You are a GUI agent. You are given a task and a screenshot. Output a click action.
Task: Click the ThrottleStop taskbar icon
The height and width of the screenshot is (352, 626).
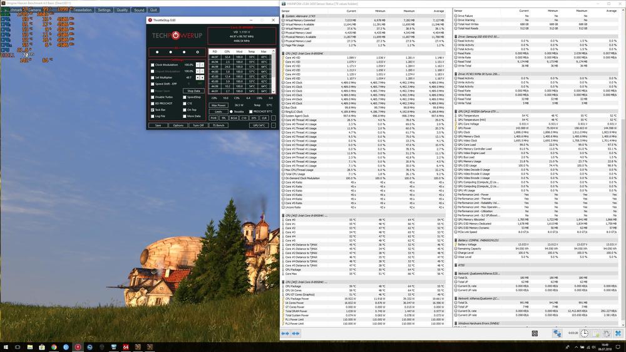pyautogui.click(x=78, y=346)
